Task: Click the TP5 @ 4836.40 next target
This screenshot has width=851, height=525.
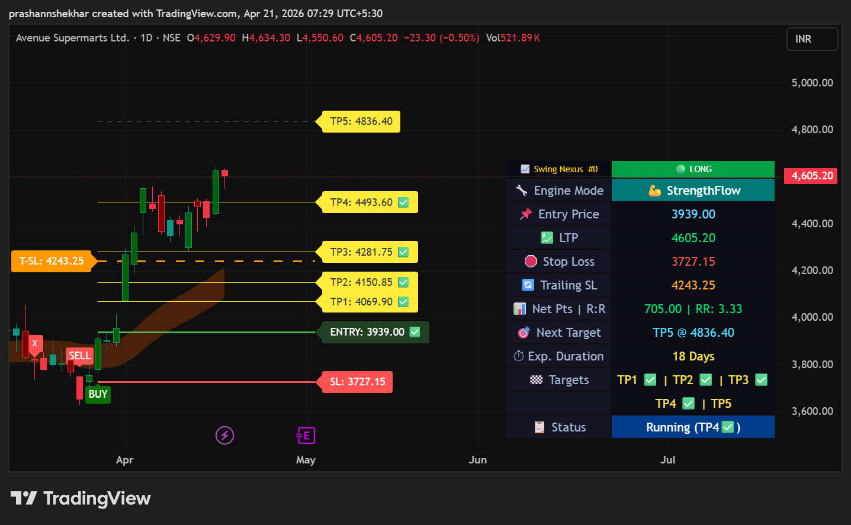Action: click(693, 333)
